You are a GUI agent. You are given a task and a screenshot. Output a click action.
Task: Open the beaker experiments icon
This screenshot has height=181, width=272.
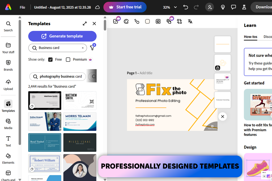tap(244, 7)
